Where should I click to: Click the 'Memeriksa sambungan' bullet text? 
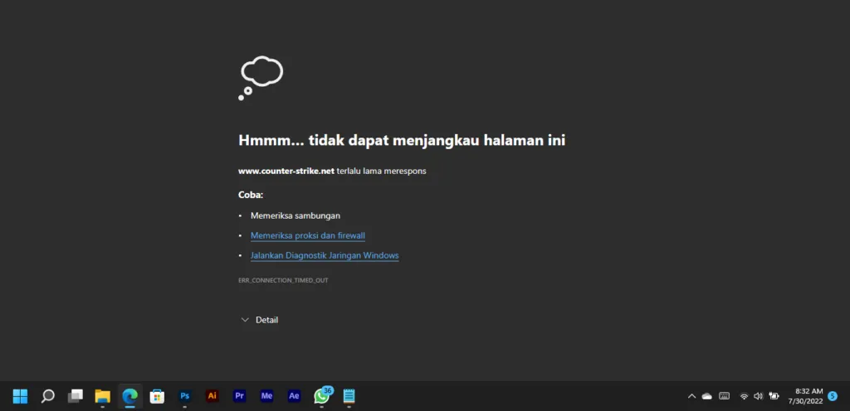point(296,215)
